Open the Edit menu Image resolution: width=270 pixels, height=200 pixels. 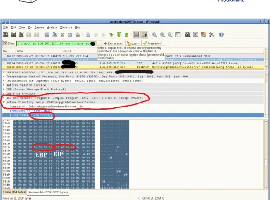click(13, 27)
